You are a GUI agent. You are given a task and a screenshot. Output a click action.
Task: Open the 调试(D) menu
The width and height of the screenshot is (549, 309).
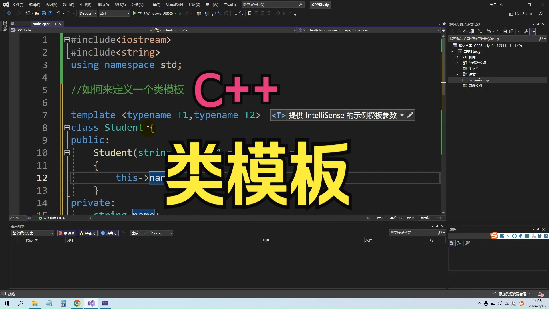pos(103,5)
